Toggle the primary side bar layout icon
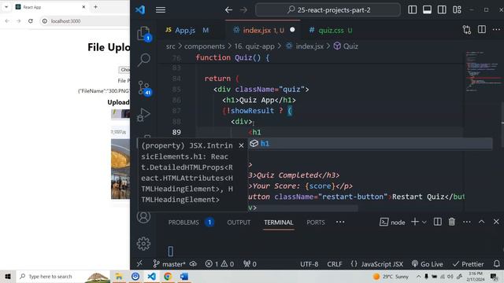Image resolution: width=504 pixels, height=283 pixels. pos(413,10)
